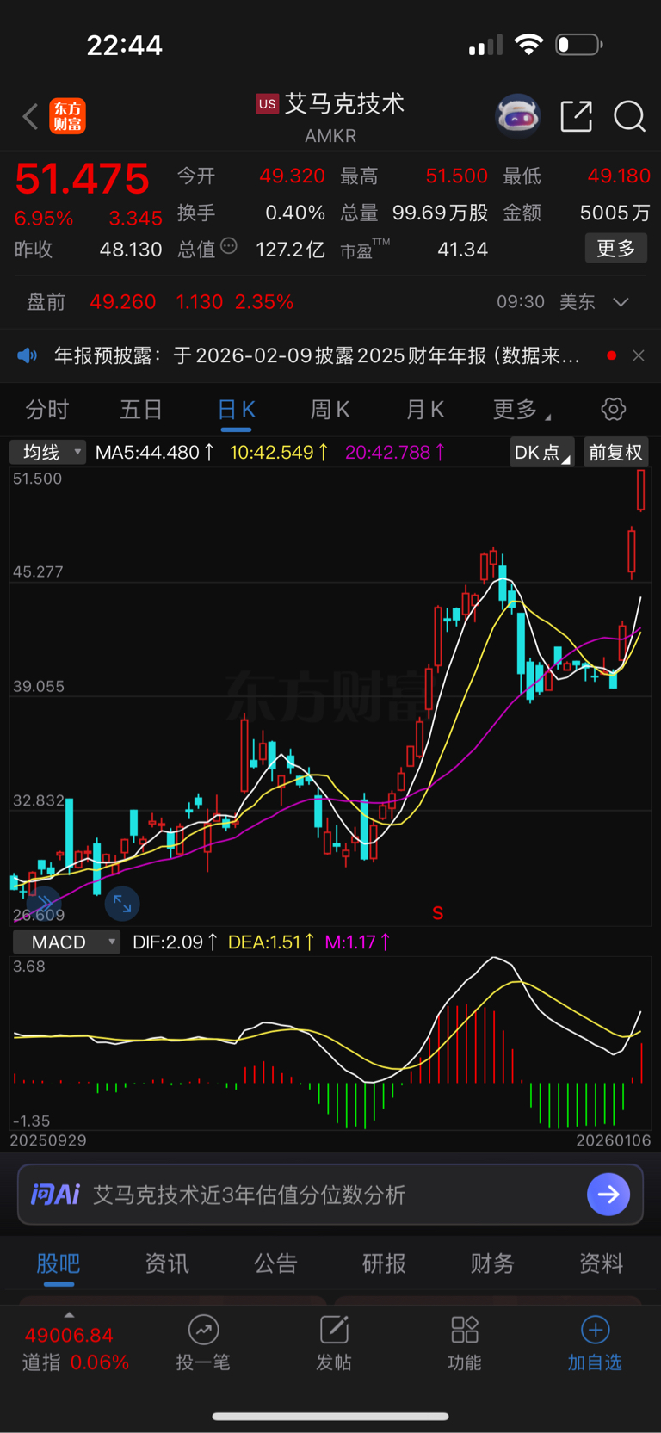Tap the 总值 127.2亿 value

coord(290,250)
